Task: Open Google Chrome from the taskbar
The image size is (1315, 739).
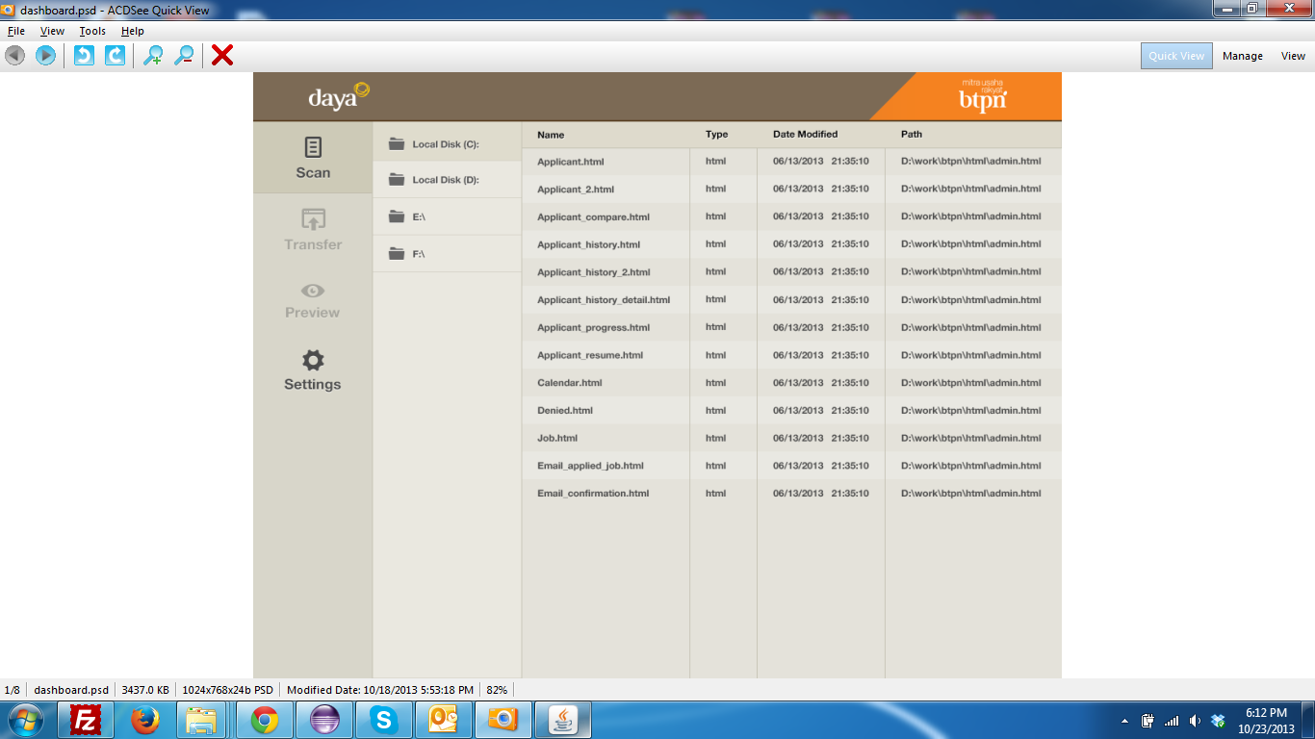Action: (265, 720)
